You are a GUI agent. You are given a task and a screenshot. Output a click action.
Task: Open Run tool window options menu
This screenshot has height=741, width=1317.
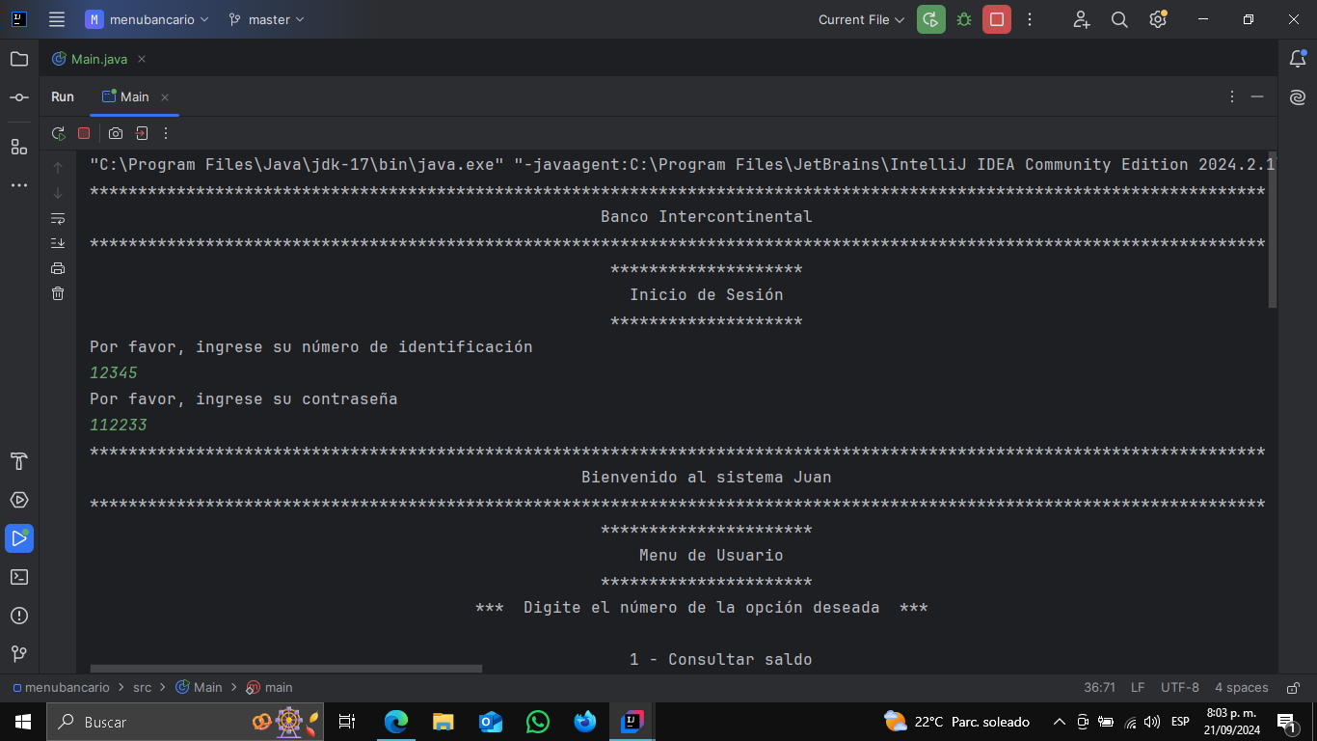(1232, 96)
